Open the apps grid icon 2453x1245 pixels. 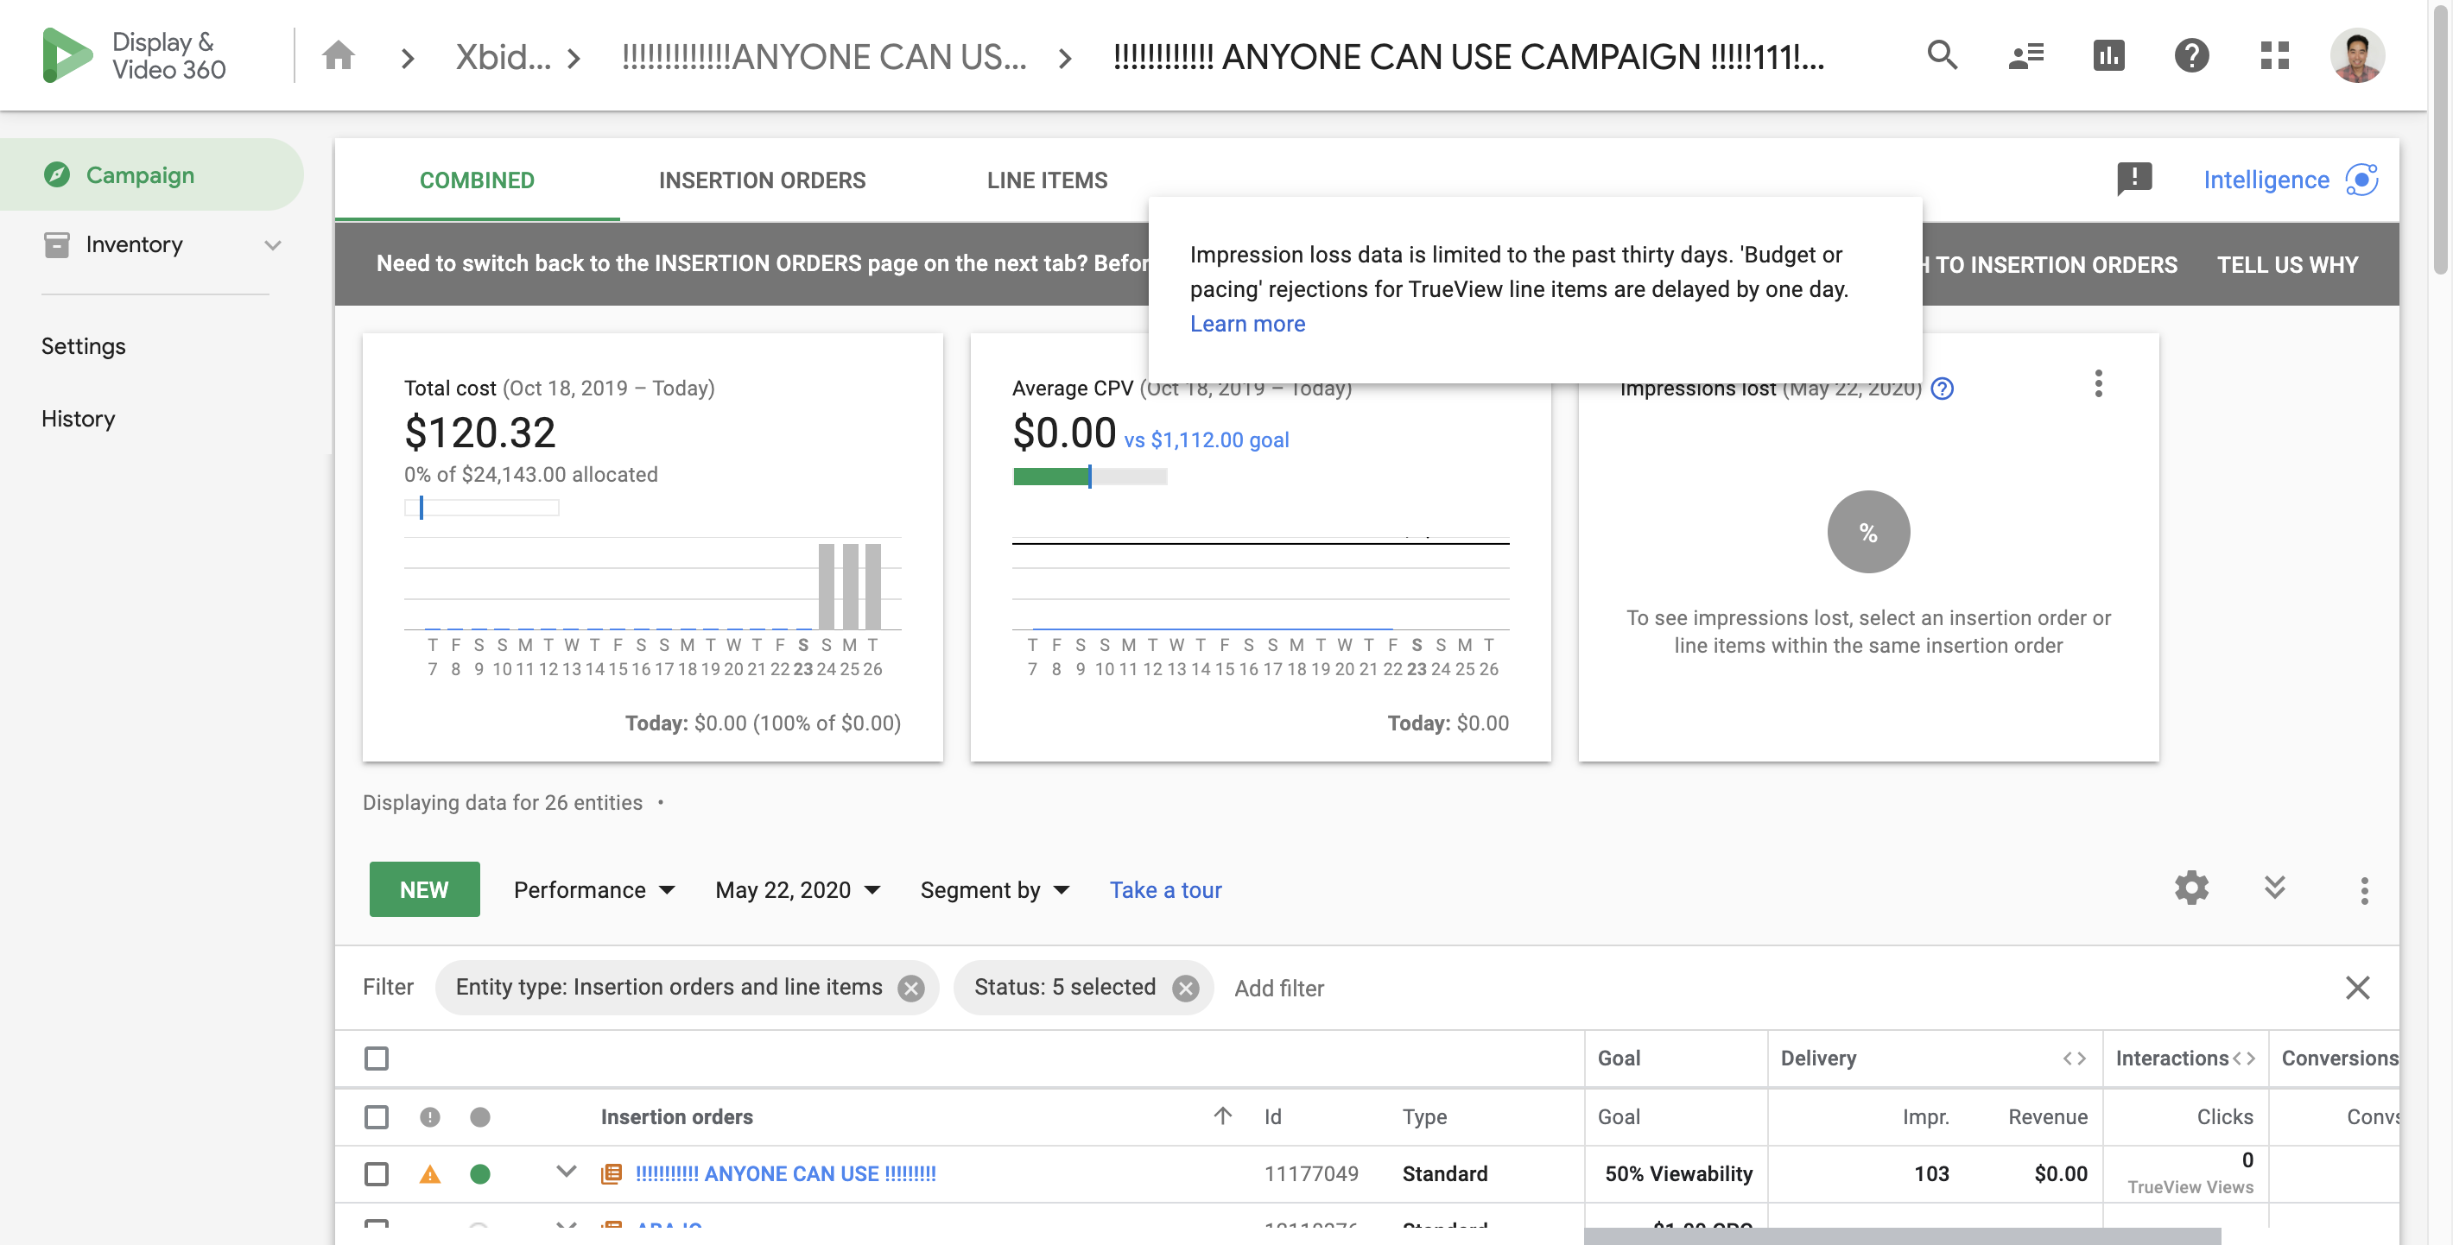click(x=2274, y=55)
